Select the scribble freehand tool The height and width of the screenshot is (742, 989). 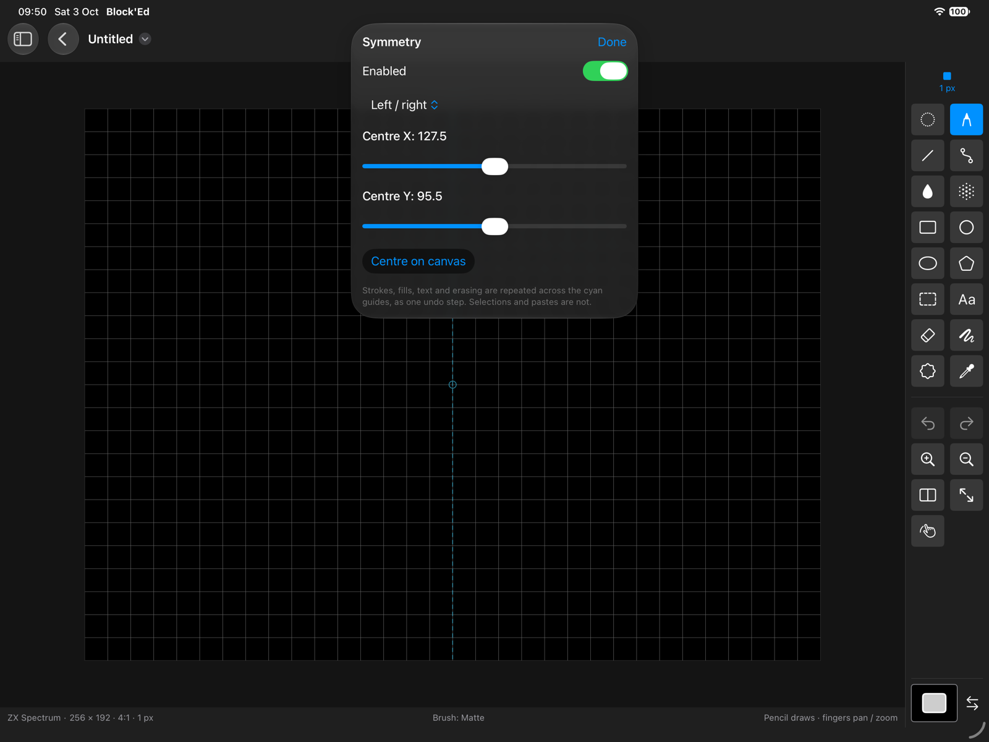966,335
